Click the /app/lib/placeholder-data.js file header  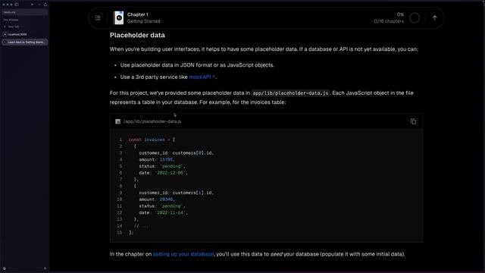pyautogui.click(x=152, y=121)
